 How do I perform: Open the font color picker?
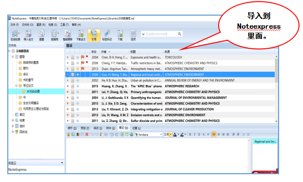[176, 135]
